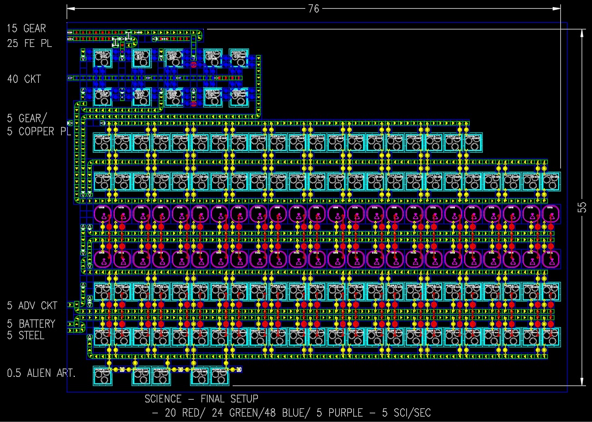Select leftmost purple lab in upper lab row
This screenshot has width=592, height=422.
(103, 214)
